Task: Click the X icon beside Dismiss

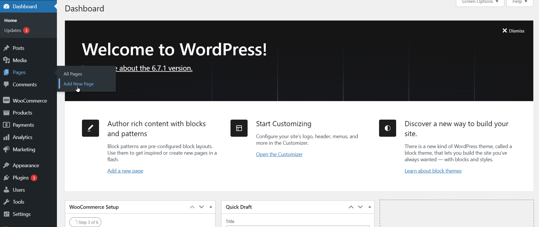Action: click(505, 30)
